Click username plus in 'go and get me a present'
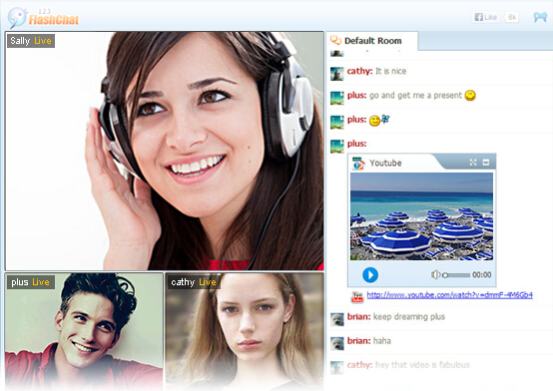The image size is (553, 391). click(356, 95)
